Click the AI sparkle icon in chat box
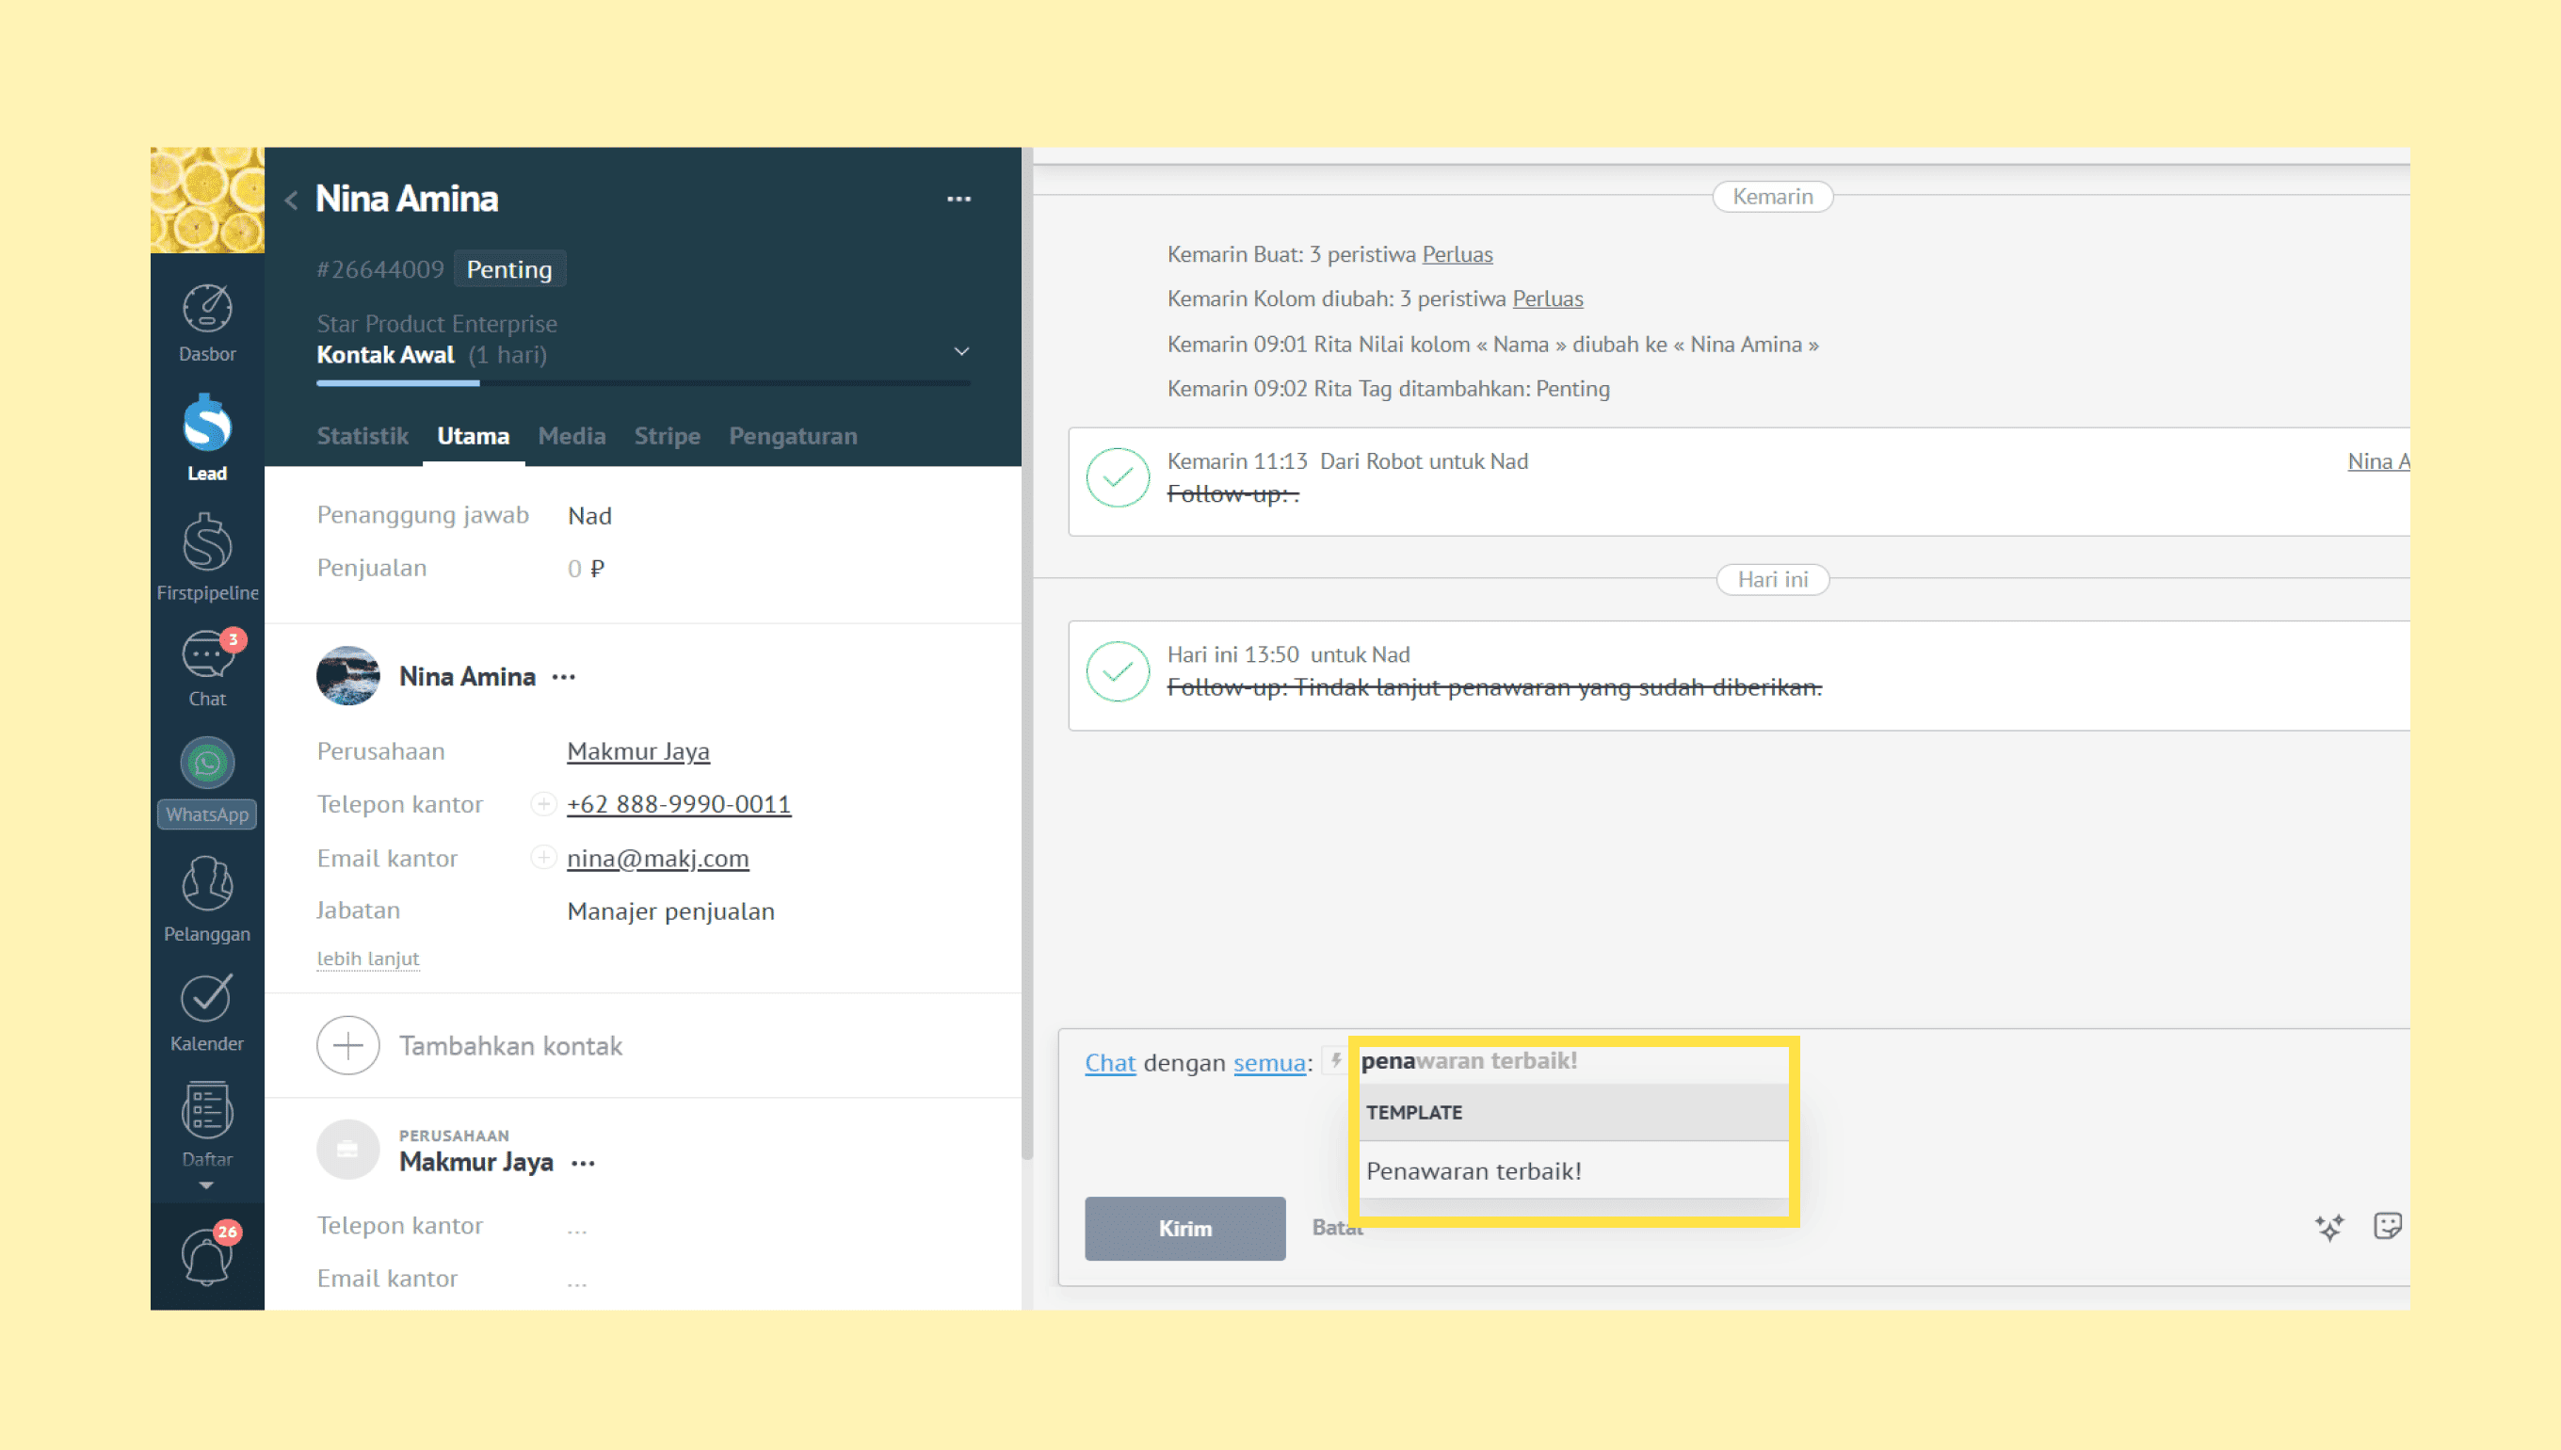The height and width of the screenshot is (1450, 2561). [x=2330, y=1227]
